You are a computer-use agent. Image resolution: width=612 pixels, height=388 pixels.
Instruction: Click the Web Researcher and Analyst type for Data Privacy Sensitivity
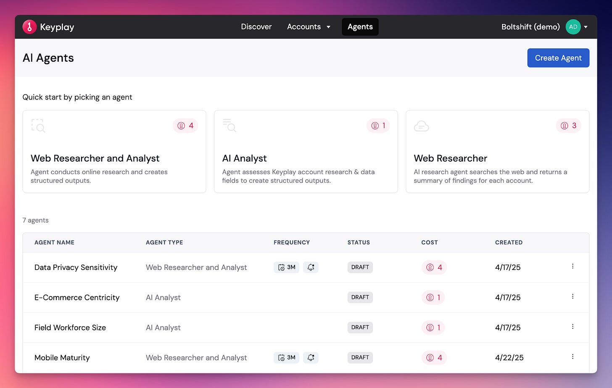[196, 267]
